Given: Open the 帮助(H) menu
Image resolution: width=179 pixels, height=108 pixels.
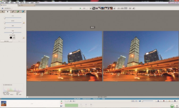Looking at the screenshot, I should tap(37, 3).
